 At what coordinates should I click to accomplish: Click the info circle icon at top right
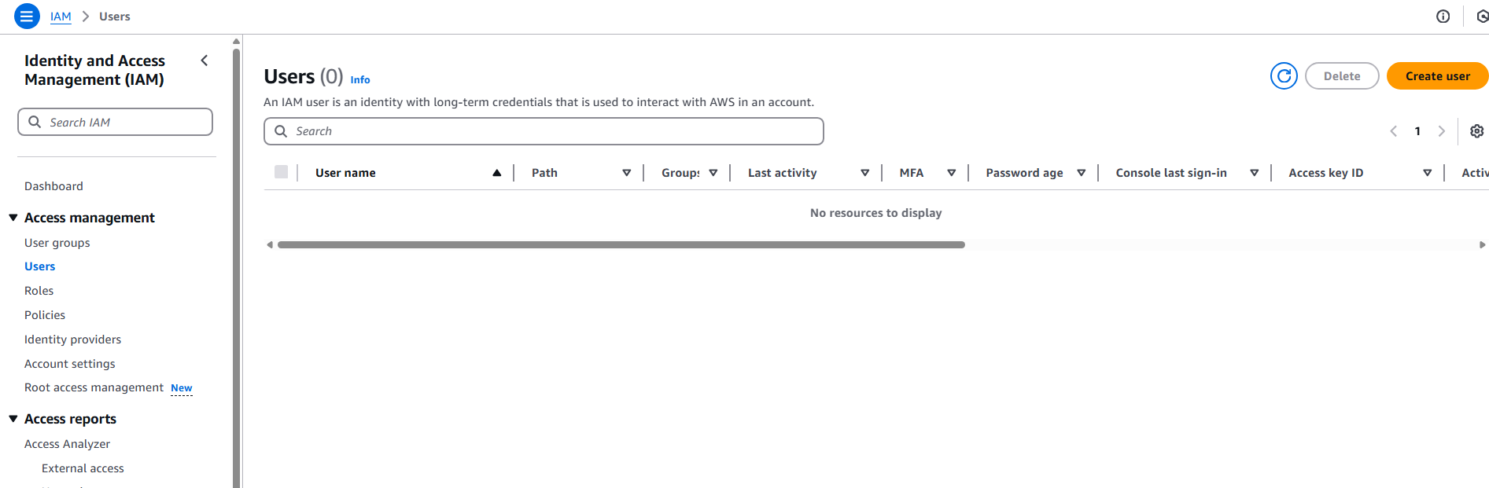pyautogui.click(x=1443, y=17)
